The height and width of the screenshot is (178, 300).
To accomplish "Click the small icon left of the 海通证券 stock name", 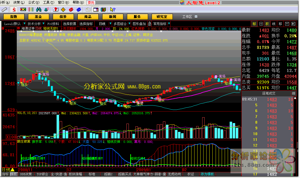I will point(19,29).
